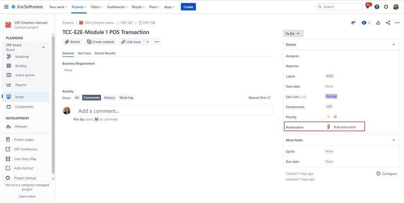Screen dimensions: 404x203
Task: Click the Create subtask button
Action: pos(100,42)
